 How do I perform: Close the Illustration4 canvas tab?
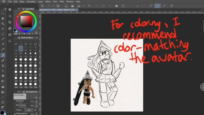(x=77, y=10)
